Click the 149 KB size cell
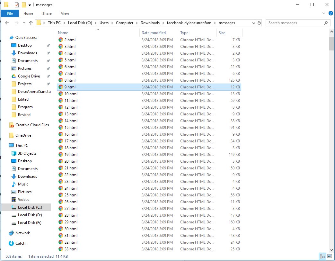This screenshot has width=335, height=261. 234,155
